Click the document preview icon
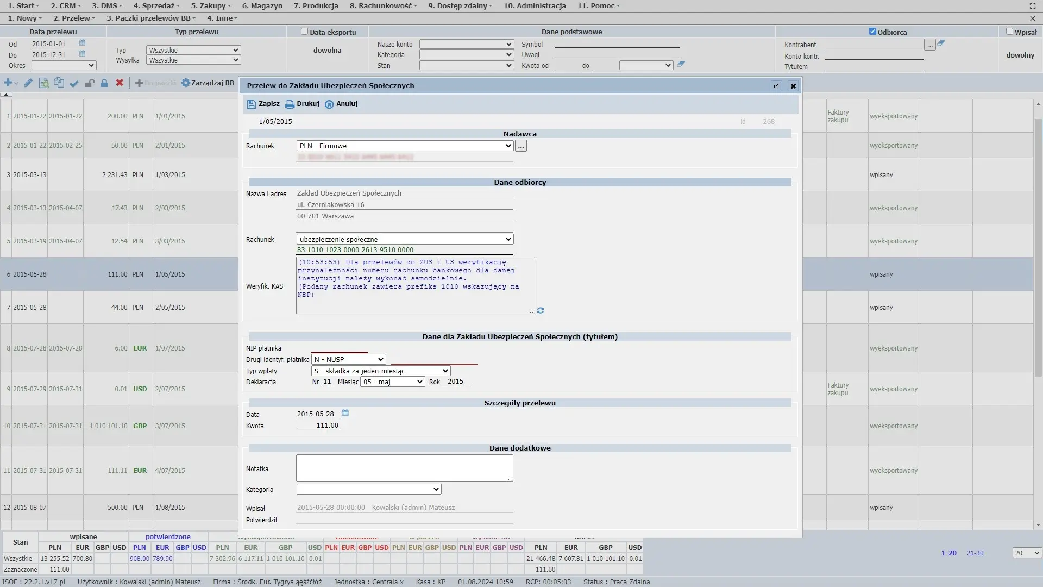 pyautogui.click(x=43, y=83)
